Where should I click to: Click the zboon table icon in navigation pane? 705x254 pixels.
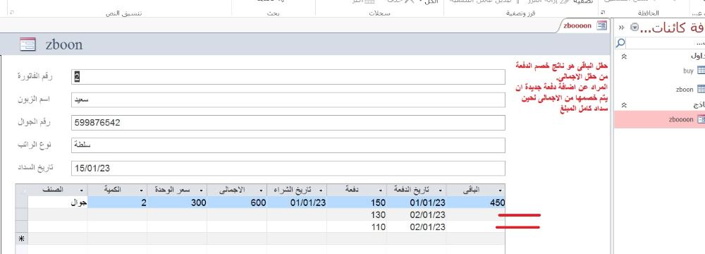pyautogui.click(x=701, y=89)
